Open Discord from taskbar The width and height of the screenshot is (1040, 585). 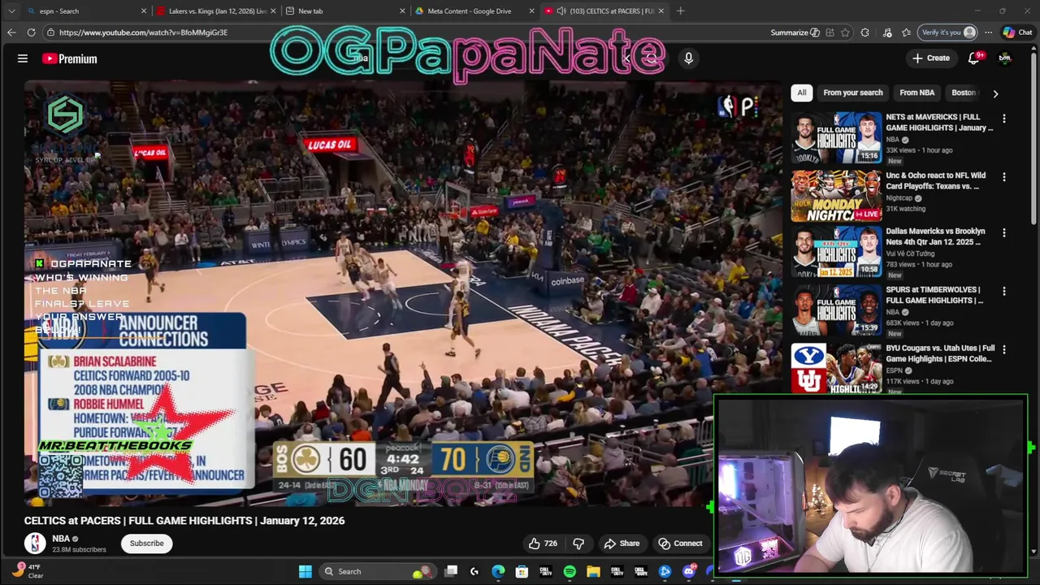point(689,571)
